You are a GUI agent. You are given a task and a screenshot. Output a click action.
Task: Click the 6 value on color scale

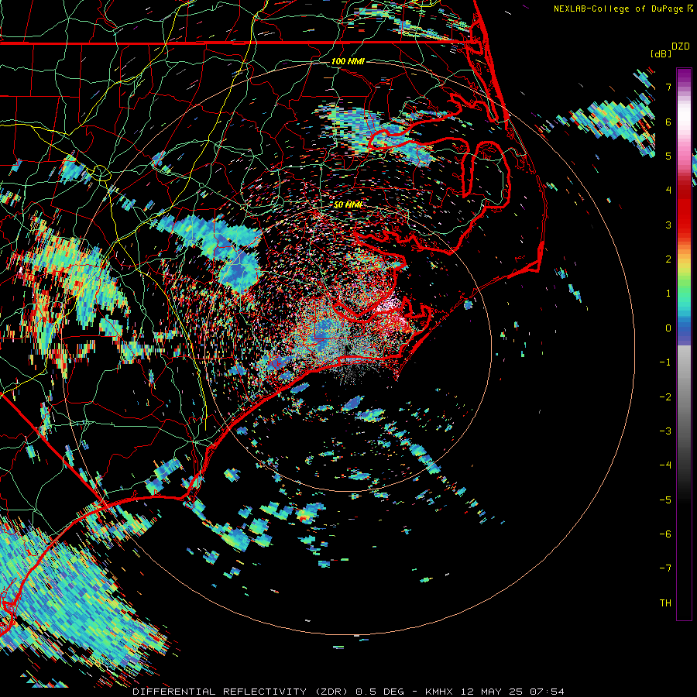point(668,122)
